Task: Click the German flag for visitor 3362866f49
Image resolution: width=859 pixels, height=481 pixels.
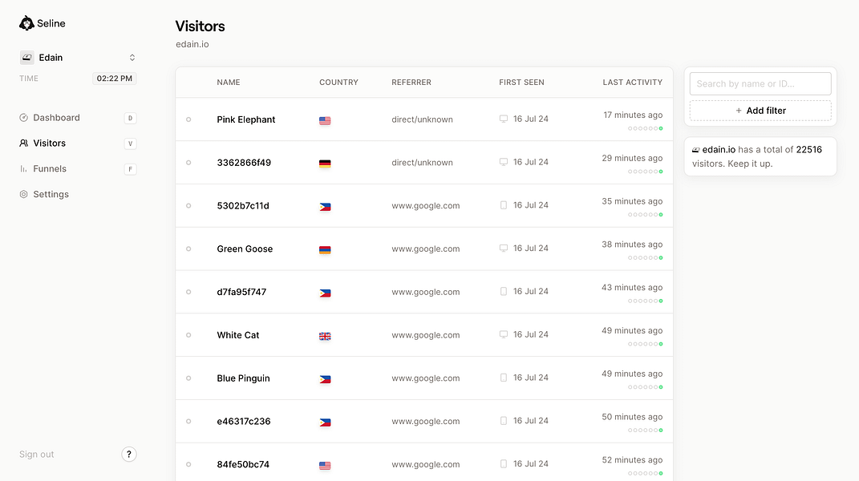Action: [325, 164]
